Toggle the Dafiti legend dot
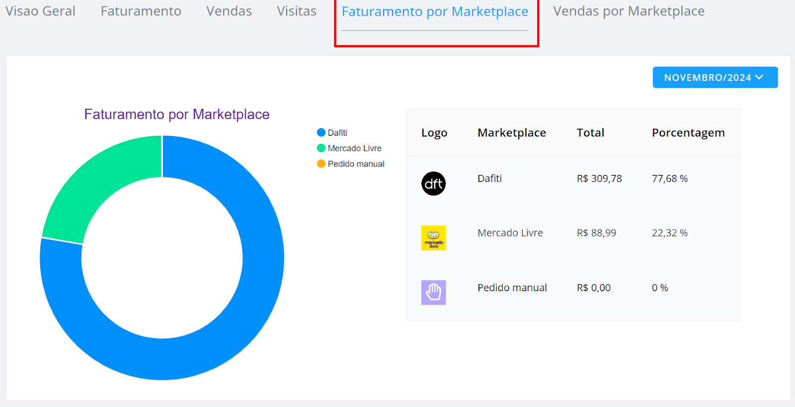Image resolution: width=795 pixels, height=407 pixels. [x=321, y=133]
